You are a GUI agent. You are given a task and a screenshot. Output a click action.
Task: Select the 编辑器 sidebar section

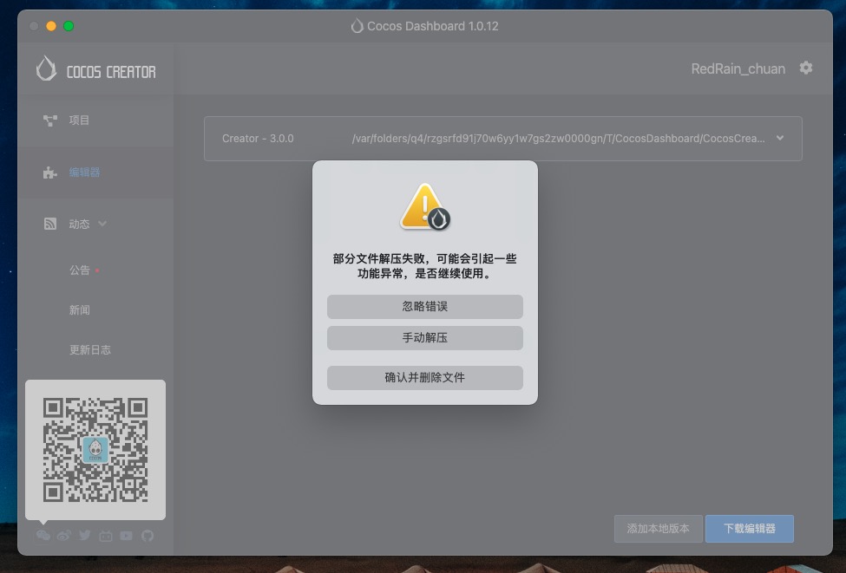[x=95, y=173]
